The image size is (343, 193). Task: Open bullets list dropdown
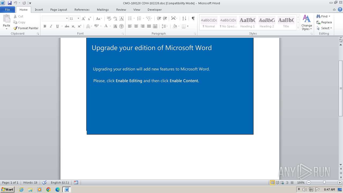coord(135,18)
